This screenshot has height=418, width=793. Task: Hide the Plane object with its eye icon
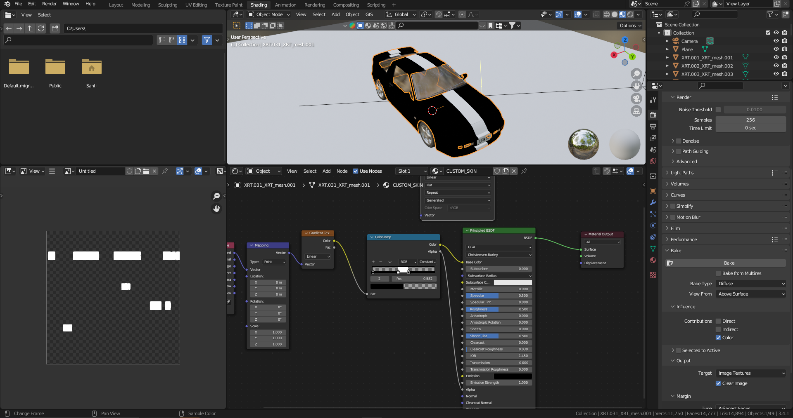point(776,49)
